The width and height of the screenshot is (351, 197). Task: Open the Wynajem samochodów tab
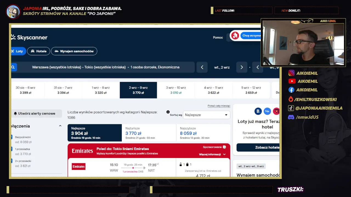coord(74,51)
